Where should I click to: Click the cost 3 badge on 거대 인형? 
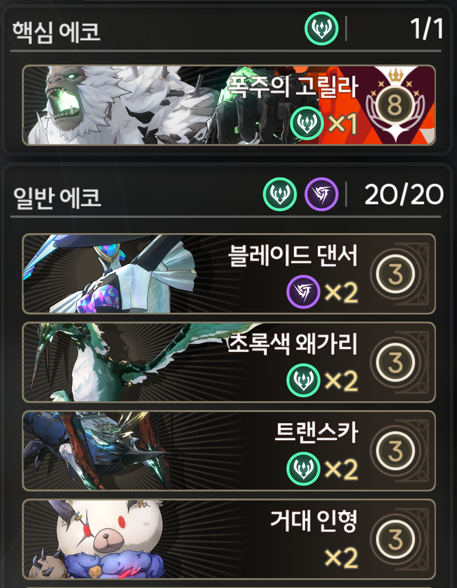click(395, 539)
